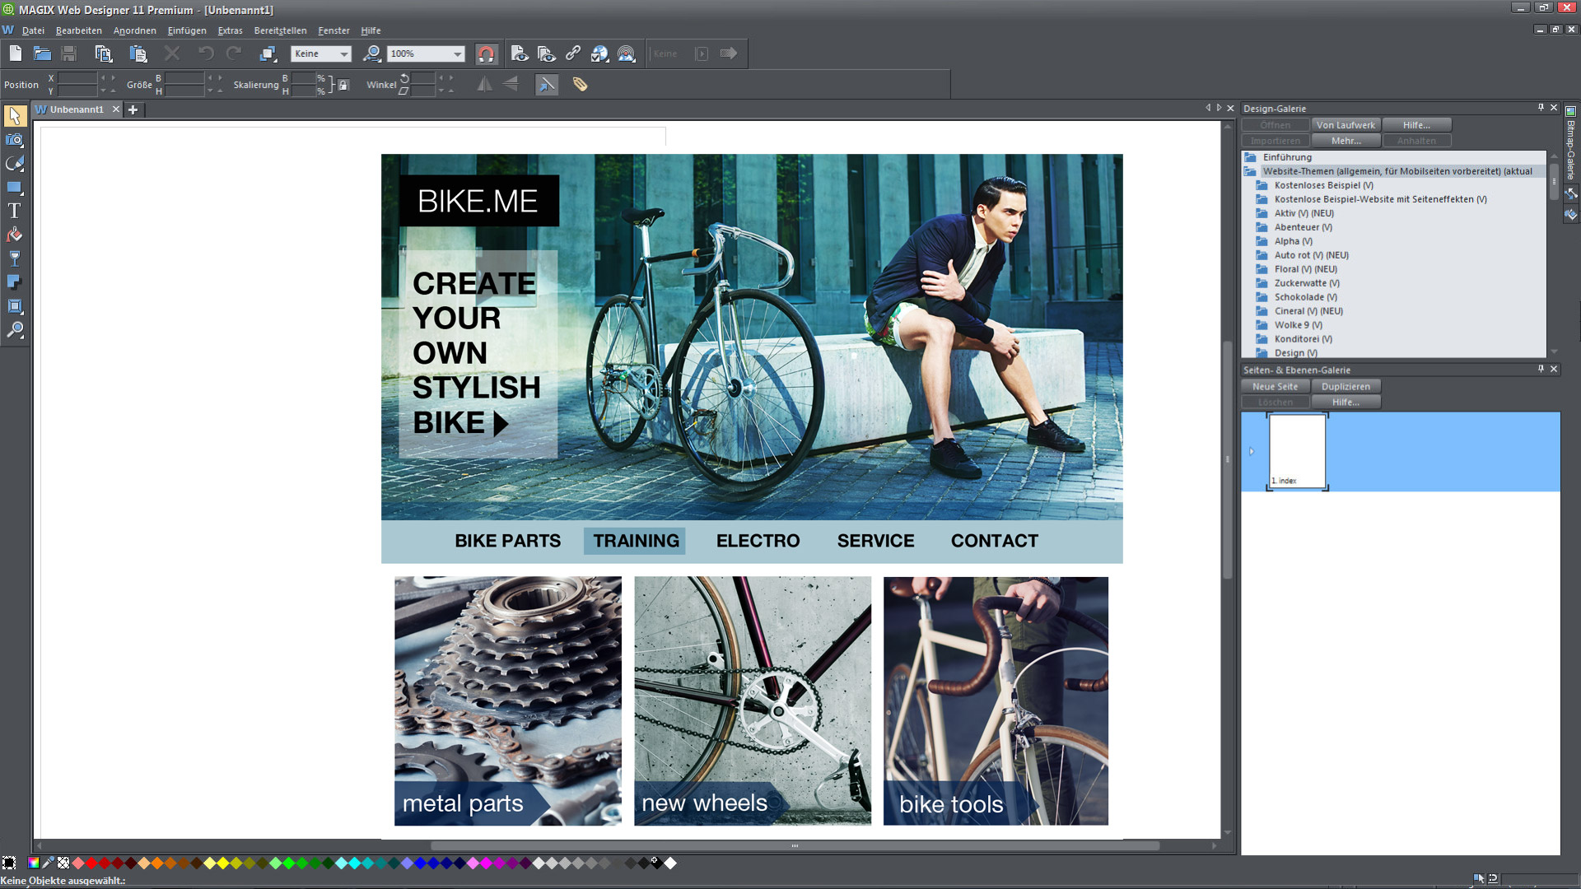Enable the page preview toolbar toggle
The height and width of the screenshot is (889, 1581).
pos(520,54)
